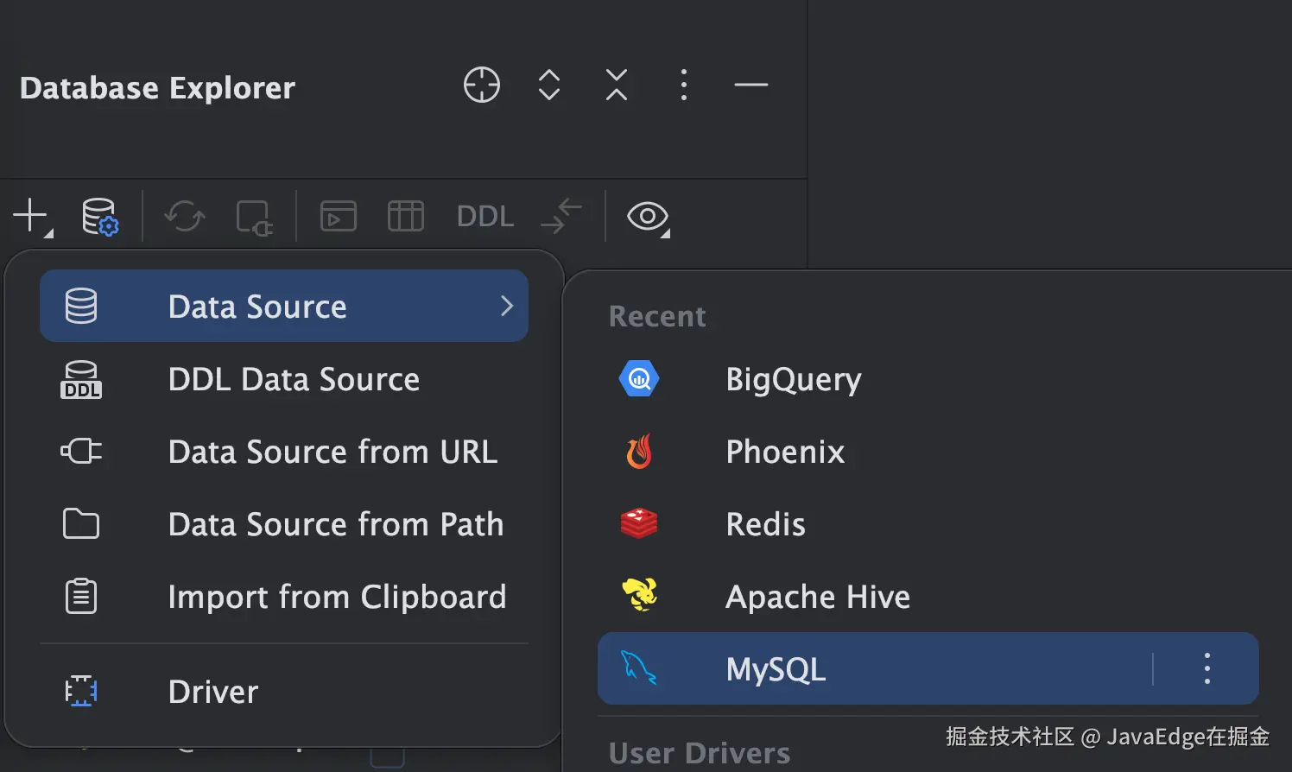Open the Data Source submenu
1292x772 pixels.
tap(284, 306)
